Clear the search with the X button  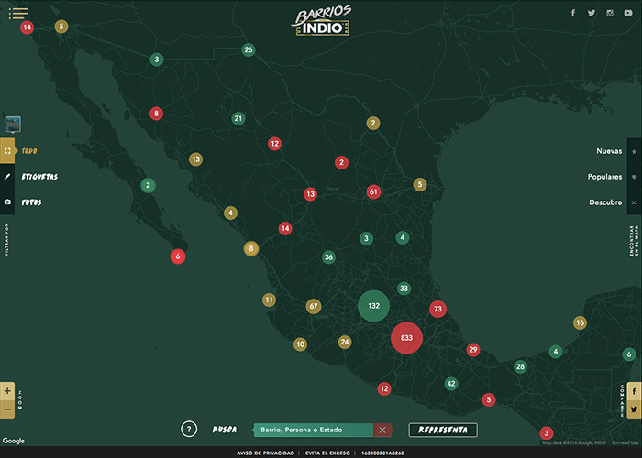(382, 430)
